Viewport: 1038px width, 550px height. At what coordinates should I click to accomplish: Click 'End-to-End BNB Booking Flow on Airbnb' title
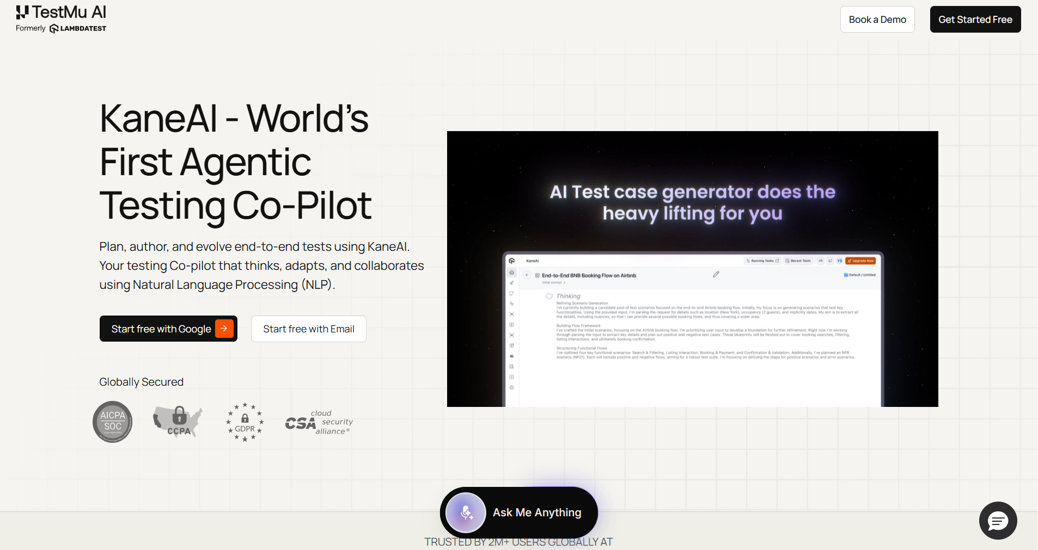[589, 275]
